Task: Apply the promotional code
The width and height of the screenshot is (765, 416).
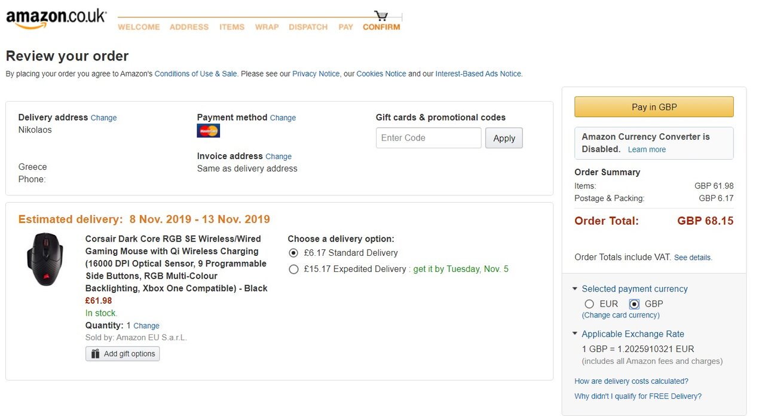Action: tap(504, 138)
